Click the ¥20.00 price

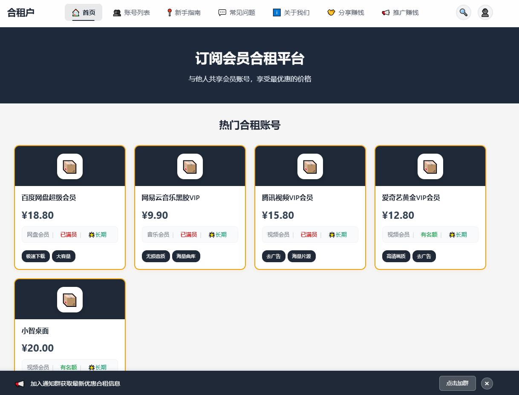click(x=38, y=348)
